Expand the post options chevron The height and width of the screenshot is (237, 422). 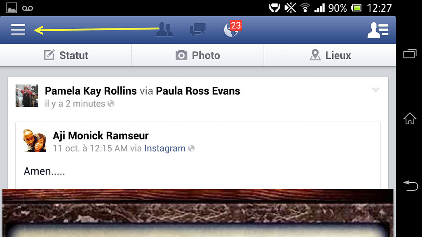(376, 89)
